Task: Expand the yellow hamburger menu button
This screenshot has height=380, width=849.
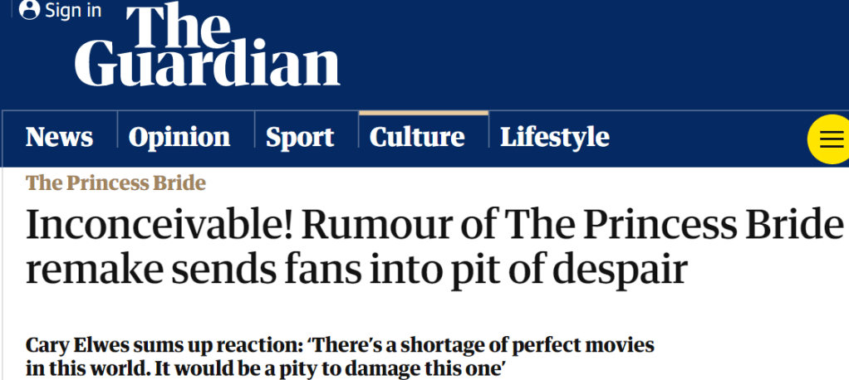Action: pyautogui.click(x=829, y=139)
